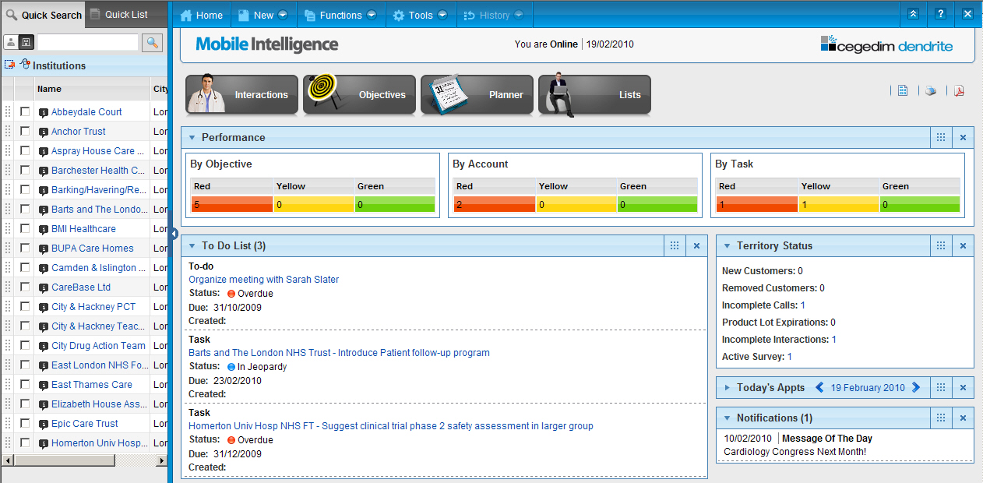Collapse the To Do List panel triangle
This screenshot has width=983, height=483.
click(192, 246)
